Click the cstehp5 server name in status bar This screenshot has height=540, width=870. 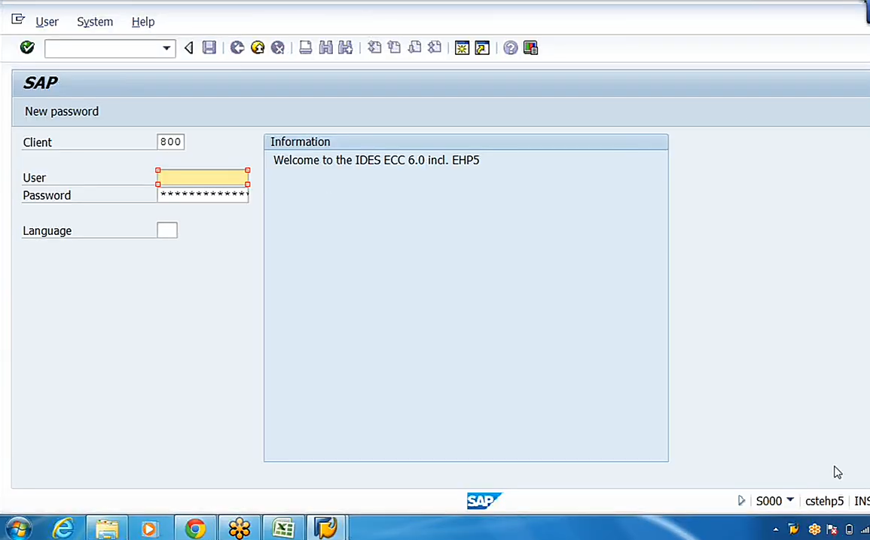pos(824,501)
